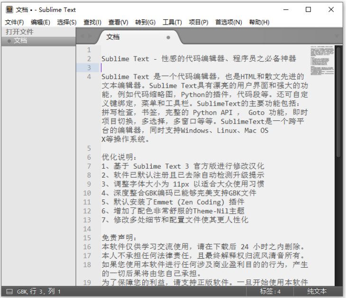Viewport: 347px width, 298px height.
Task: Click the vertical scrollbar thumb
Action: point(338,102)
